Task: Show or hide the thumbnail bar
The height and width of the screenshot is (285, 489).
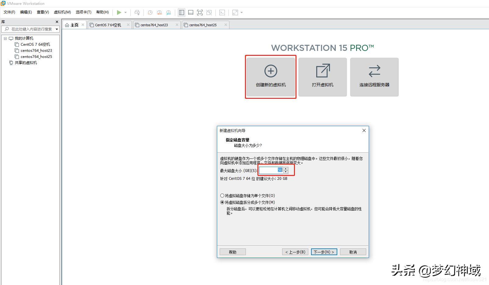Action: pos(190,12)
